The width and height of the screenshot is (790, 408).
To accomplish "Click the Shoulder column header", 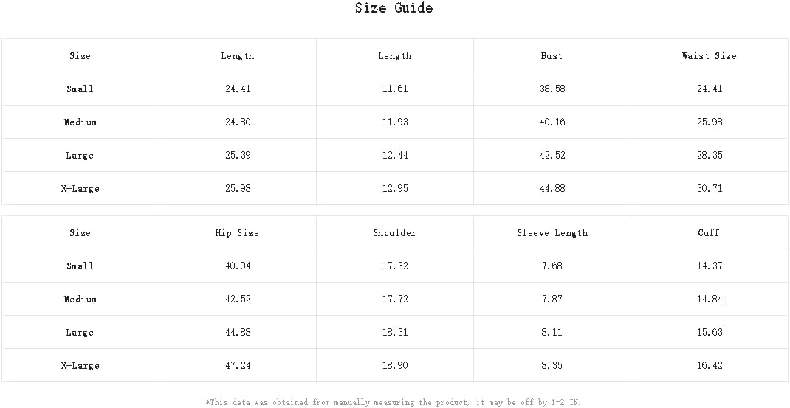I will point(394,233).
